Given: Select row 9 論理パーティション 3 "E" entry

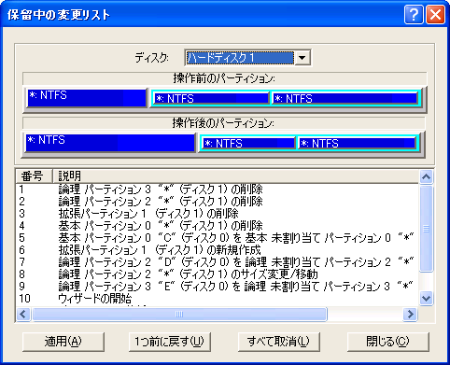Looking at the screenshot, I should point(218,287).
